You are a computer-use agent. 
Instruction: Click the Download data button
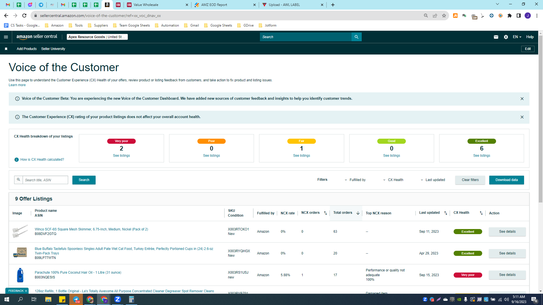coord(507,180)
